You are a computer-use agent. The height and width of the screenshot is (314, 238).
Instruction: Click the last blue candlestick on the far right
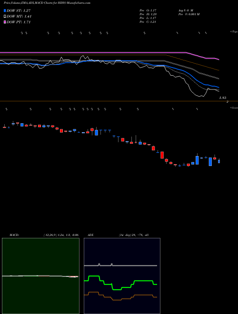pyautogui.click(x=219, y=161)
